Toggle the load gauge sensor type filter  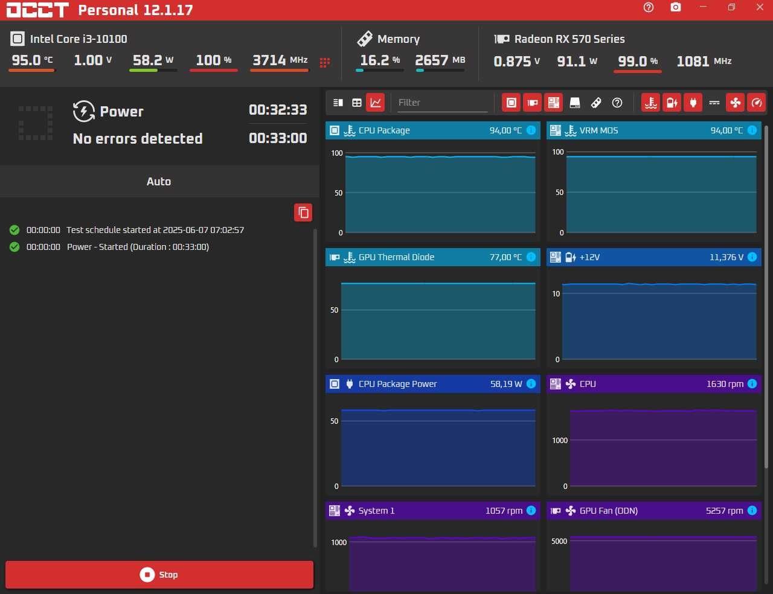(x=756, y=103)
